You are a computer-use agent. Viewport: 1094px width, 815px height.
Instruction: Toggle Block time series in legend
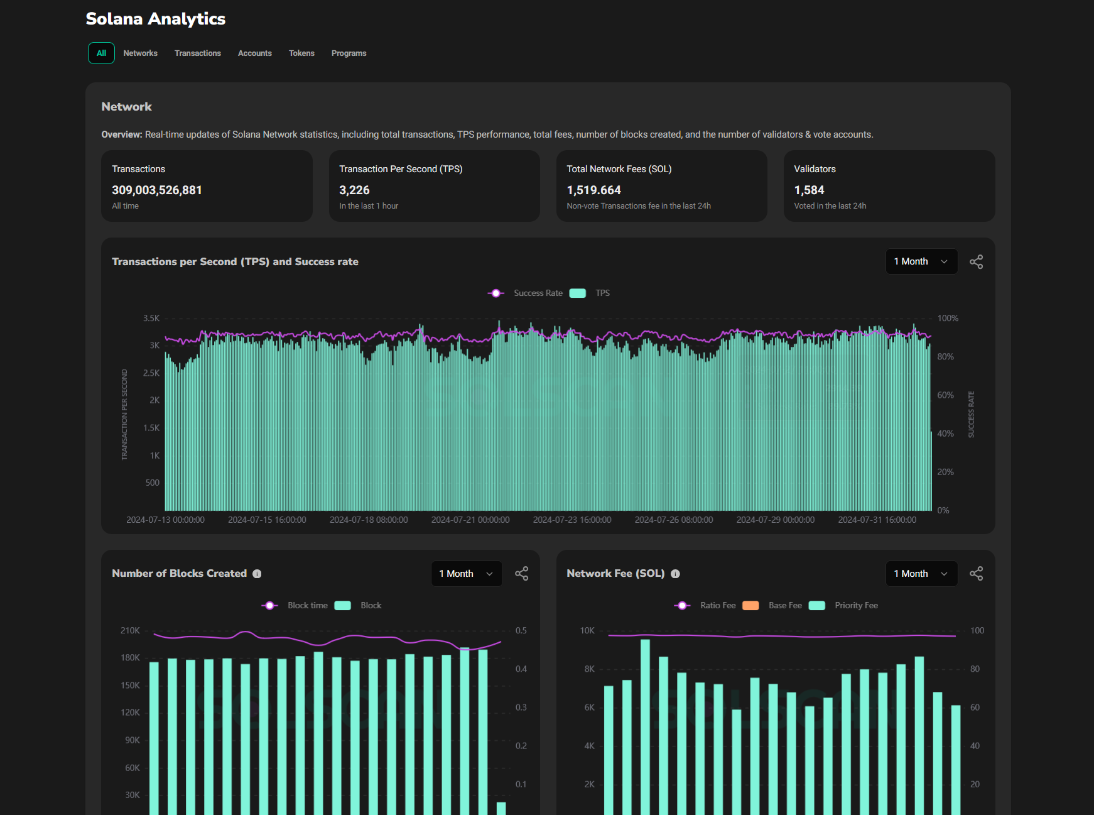click(x=295, y=606)
